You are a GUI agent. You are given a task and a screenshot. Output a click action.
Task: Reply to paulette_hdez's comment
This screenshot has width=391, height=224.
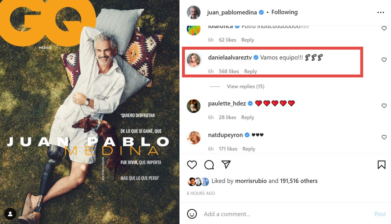(x=247, y=117)
